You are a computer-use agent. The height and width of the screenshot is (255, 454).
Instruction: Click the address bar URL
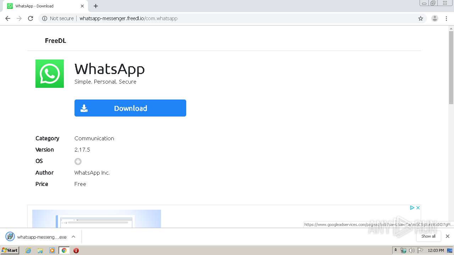tap(128, 18)
